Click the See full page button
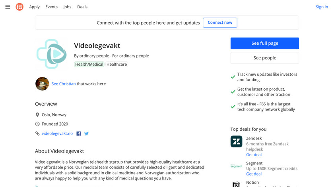Image resolution: width=334 pixels, height=187 pixels. (265, 43)
